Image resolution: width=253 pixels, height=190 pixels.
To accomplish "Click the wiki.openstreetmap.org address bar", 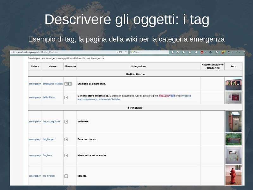I will point(63,52).
